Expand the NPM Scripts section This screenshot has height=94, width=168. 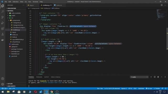coord(16,86)
